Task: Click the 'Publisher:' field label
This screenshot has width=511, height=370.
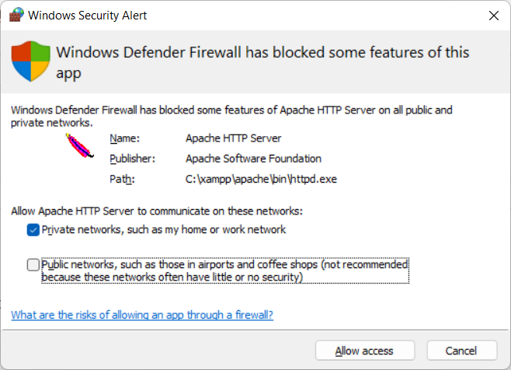Action: [132, 159]
